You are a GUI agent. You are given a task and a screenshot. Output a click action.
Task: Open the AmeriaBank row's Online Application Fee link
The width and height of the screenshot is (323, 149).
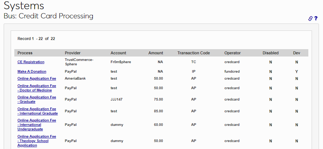coord(37,79)
